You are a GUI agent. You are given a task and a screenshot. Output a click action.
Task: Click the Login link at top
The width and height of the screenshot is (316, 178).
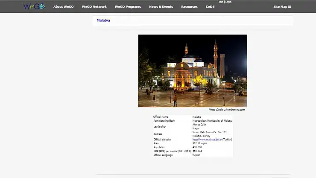coord(228,2)
